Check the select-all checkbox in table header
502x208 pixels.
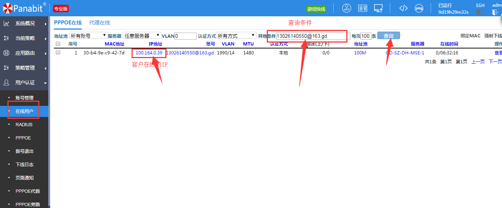pos(58,44)
